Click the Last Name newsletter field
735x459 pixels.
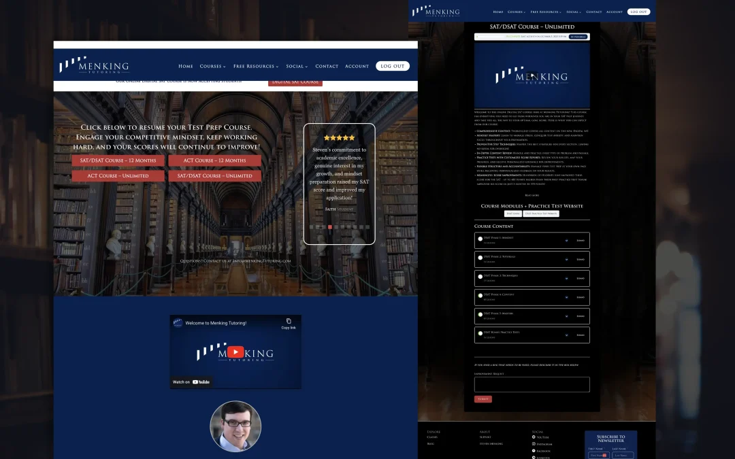point(623,455)
